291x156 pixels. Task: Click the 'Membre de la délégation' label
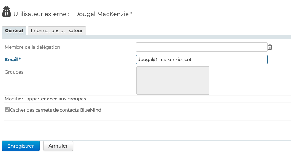point(33,47)
